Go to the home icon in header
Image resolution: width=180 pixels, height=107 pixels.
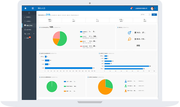pos(25,8)
